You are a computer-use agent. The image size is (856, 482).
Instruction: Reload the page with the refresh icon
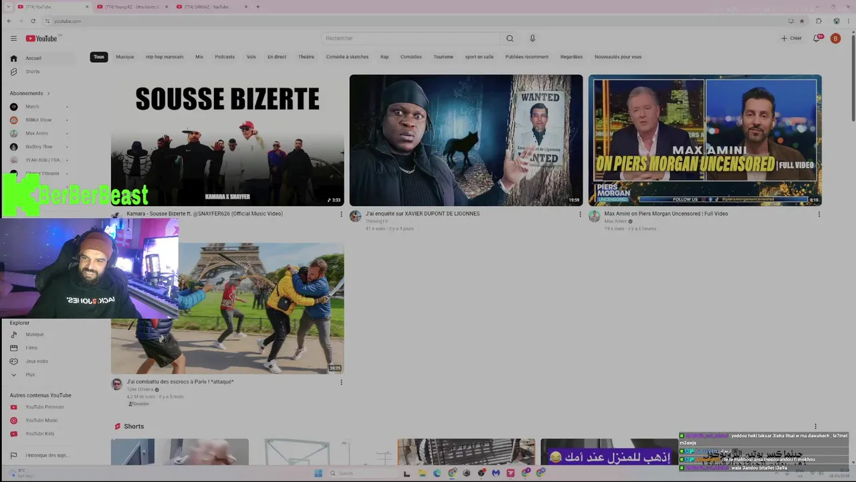click(33, 21)
